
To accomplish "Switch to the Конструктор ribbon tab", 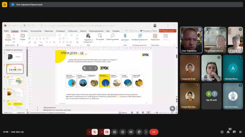I will pos(36,31).
